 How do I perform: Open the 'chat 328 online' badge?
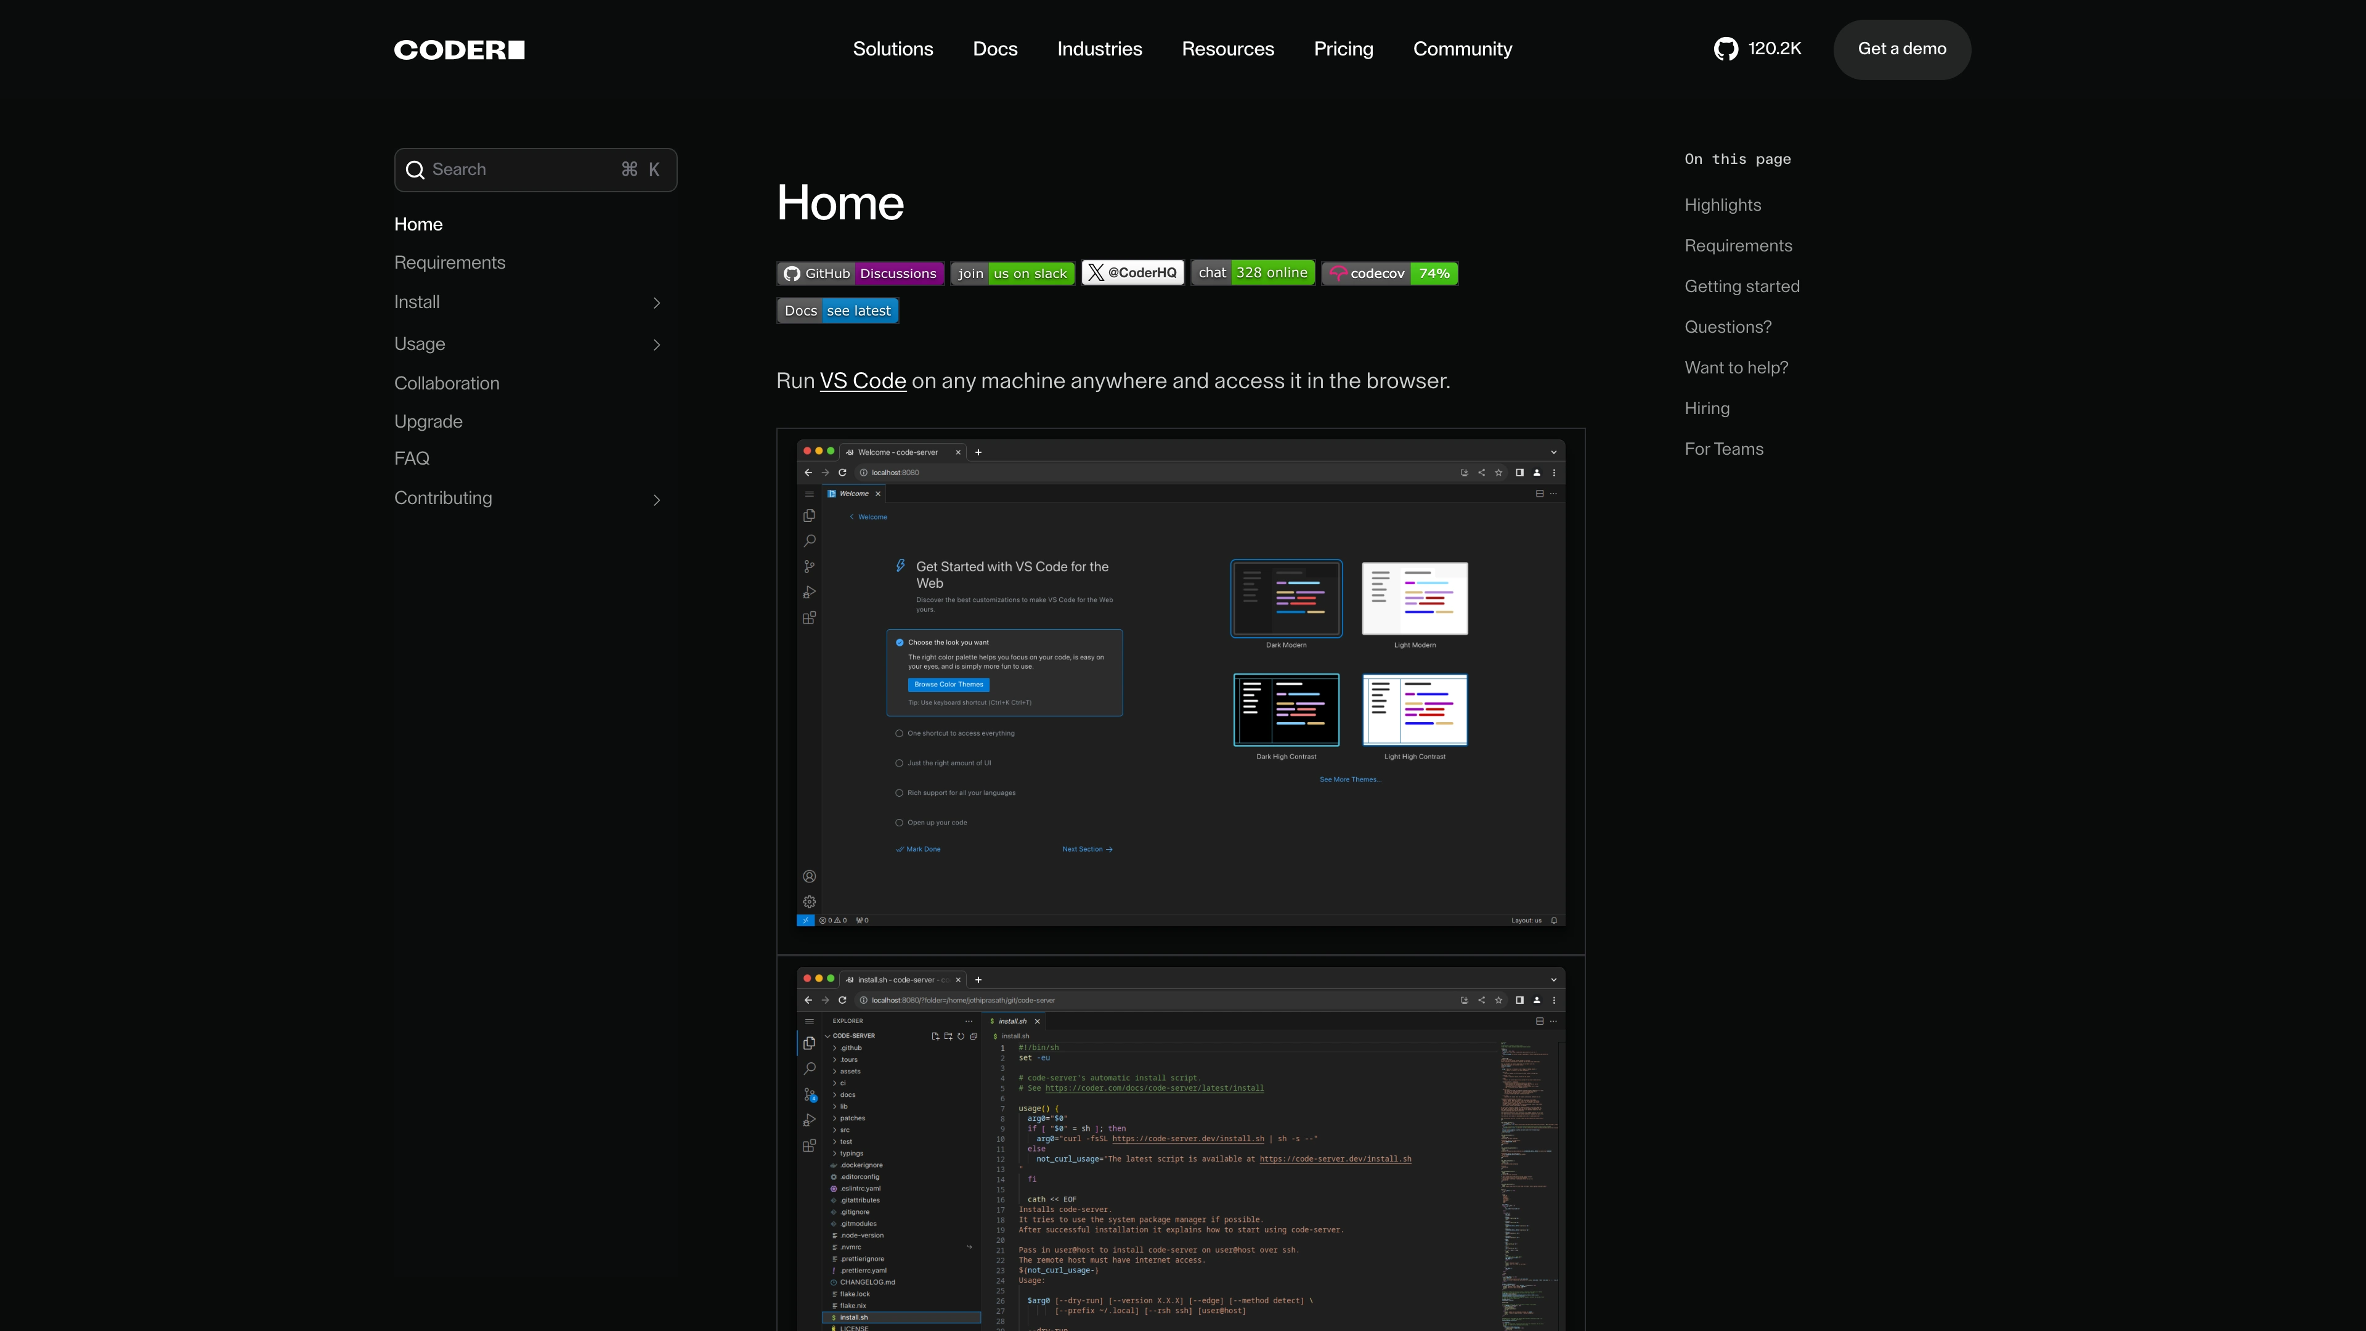coord(1253,273)
